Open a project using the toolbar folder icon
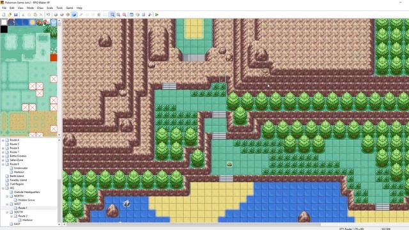409x230 pixels. 10,15
